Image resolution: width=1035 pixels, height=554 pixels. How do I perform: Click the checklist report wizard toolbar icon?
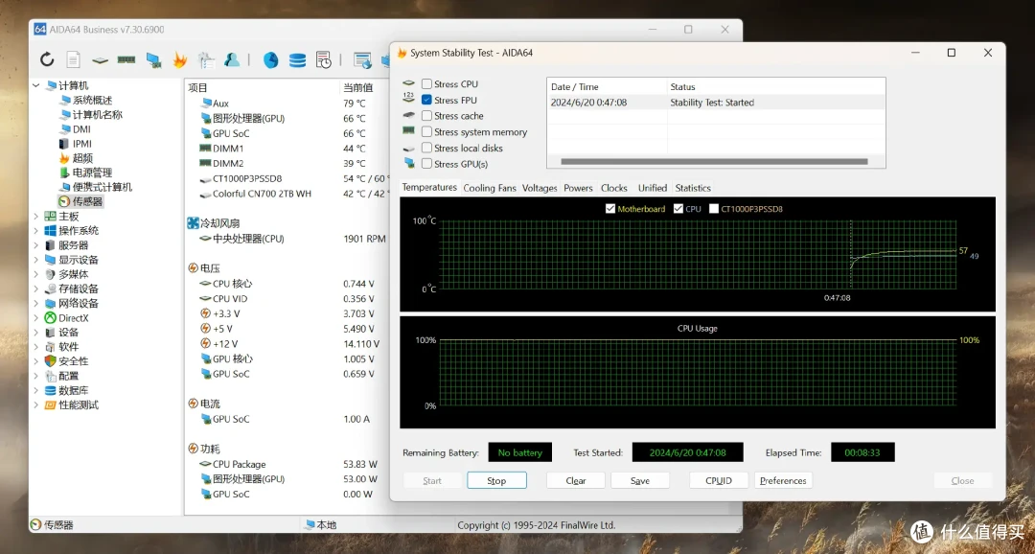coord(207,60)
